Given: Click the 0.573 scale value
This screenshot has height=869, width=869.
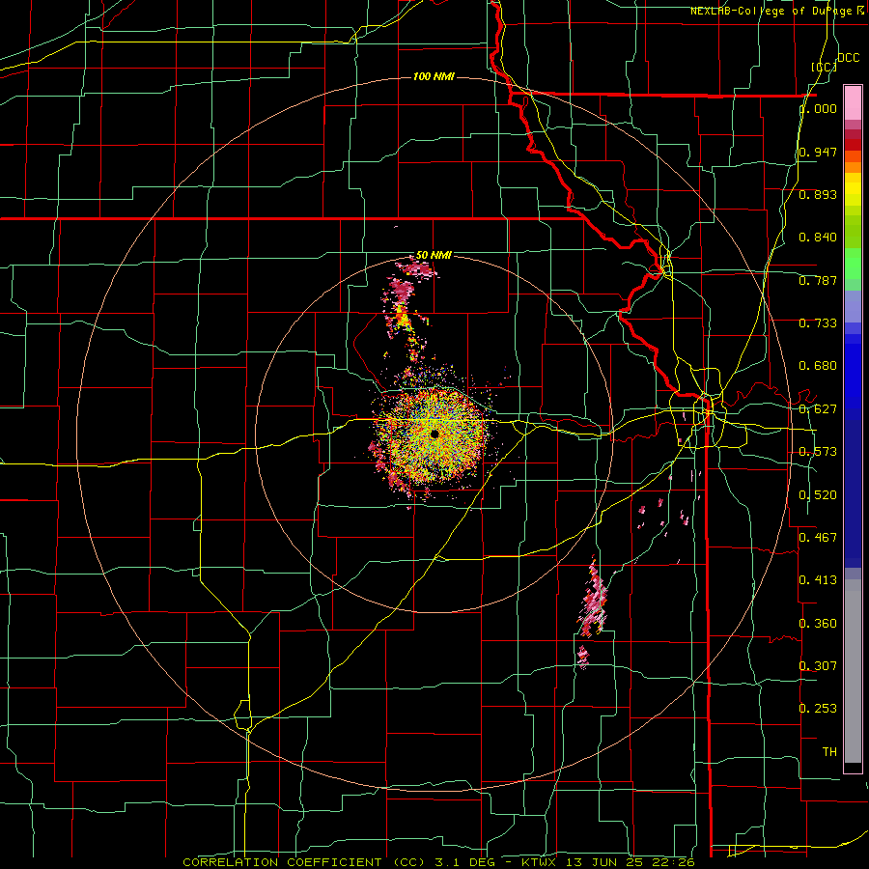Looking at the screenshot, I should coord(818,452).
